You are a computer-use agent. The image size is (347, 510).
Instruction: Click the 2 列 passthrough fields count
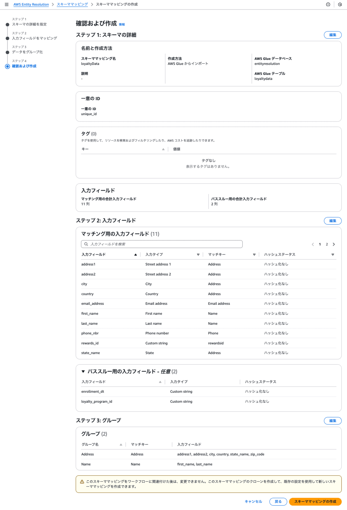[x=214, y=204]
